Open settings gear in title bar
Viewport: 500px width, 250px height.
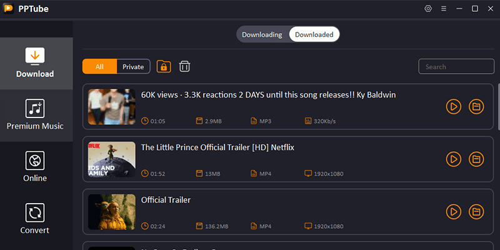click(428, 9)
